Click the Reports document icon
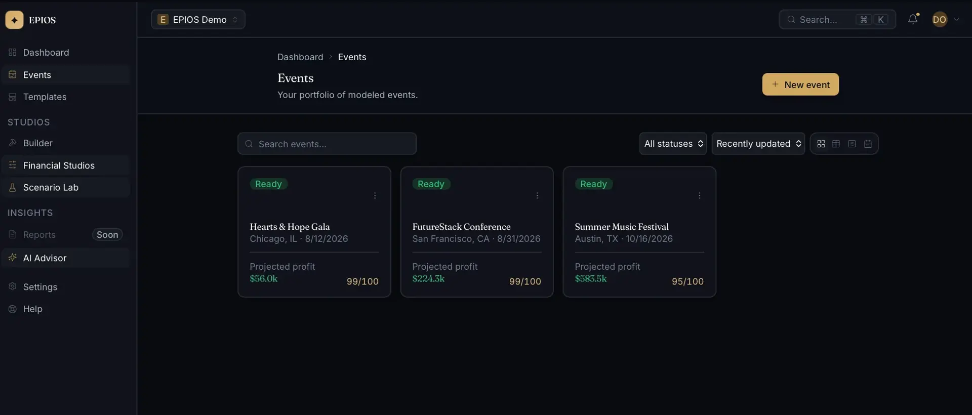Viewport: 972px width, 415px height. 13,234
